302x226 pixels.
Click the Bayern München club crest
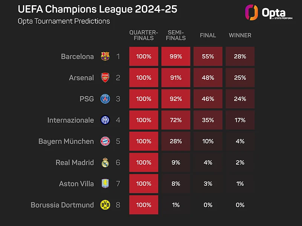pyautogui.click(x=105, y=141)
